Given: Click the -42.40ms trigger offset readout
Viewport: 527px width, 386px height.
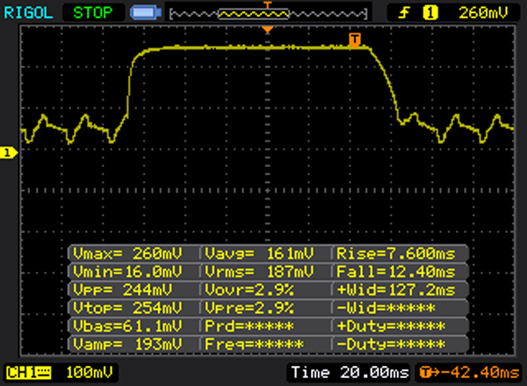Looking at the screenshot, I should click(470, 373).
